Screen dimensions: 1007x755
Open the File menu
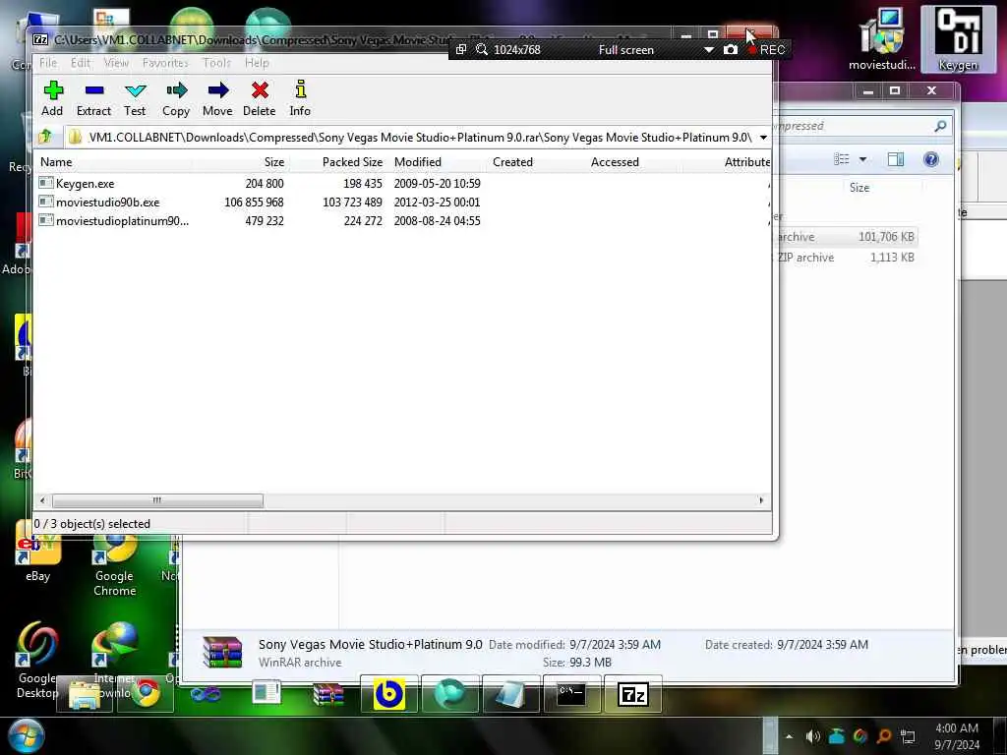pyautogui.click(x=48, y=63)
